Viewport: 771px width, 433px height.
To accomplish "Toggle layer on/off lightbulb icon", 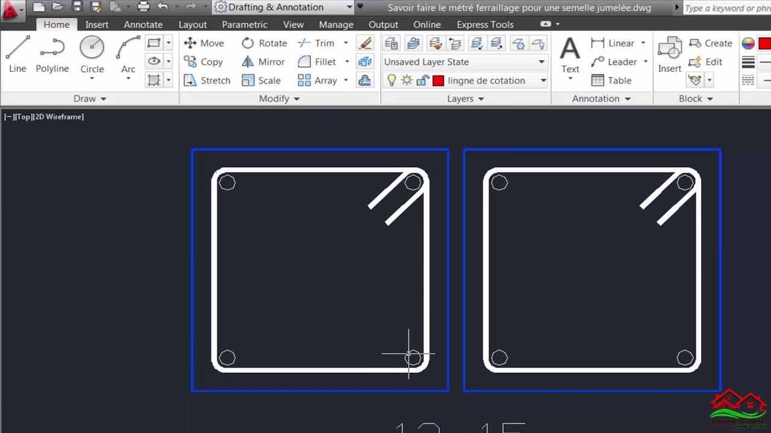I will pos(392,81).
